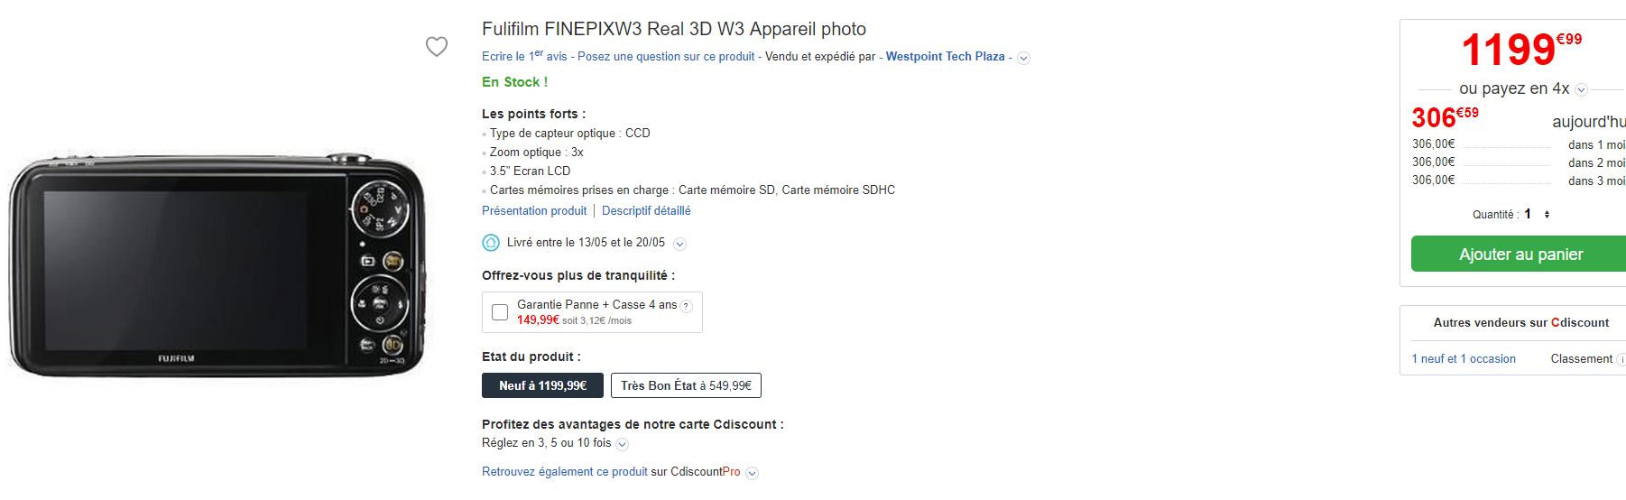Click 'Posez une question sur ce produit'
1626x500 pixels.
click(x=666, y=56)
